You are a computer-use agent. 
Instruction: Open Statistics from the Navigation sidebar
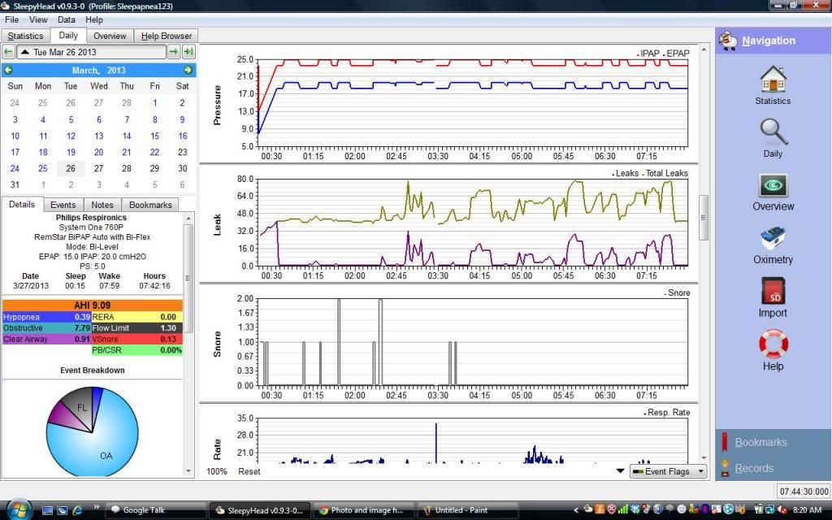pos(773,84)
